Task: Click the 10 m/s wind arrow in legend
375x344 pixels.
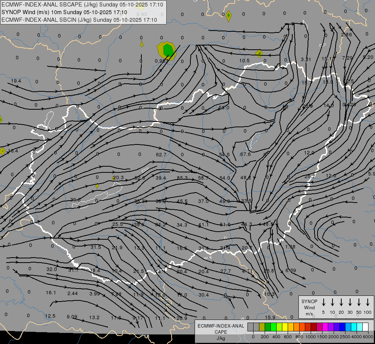Action: (x=332, y=302)
